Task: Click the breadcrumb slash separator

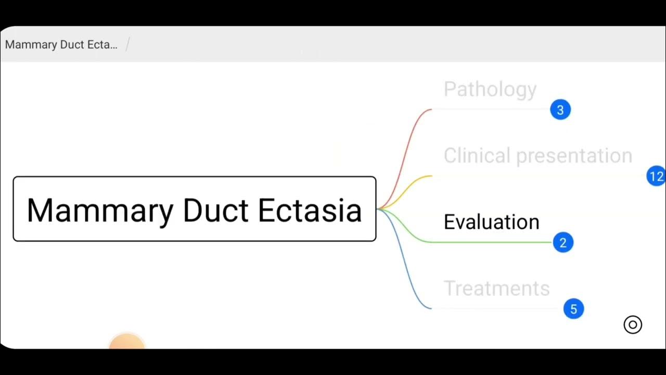Action: (x=128, y=45)
